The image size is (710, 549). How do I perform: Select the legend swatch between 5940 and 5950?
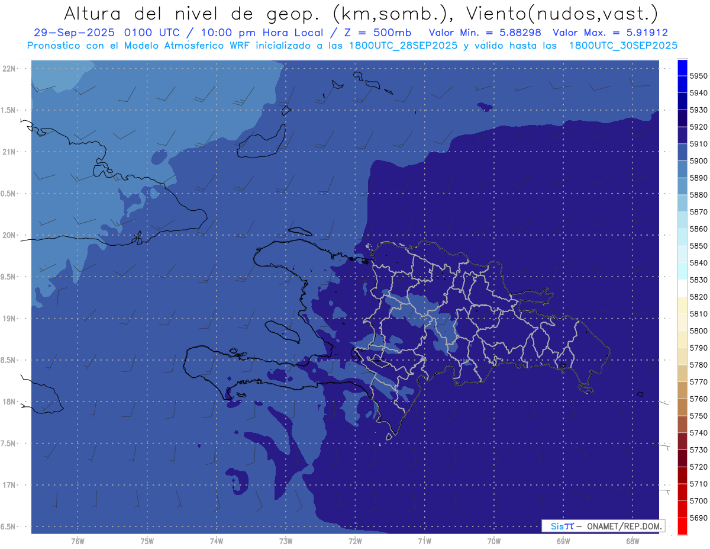[x=682, y=84]
